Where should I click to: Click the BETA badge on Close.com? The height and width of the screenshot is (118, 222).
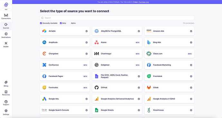(x=190, y=54)
